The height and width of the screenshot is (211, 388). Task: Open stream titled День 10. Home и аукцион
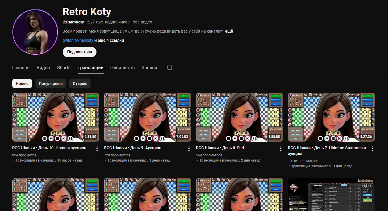point(50,148)
